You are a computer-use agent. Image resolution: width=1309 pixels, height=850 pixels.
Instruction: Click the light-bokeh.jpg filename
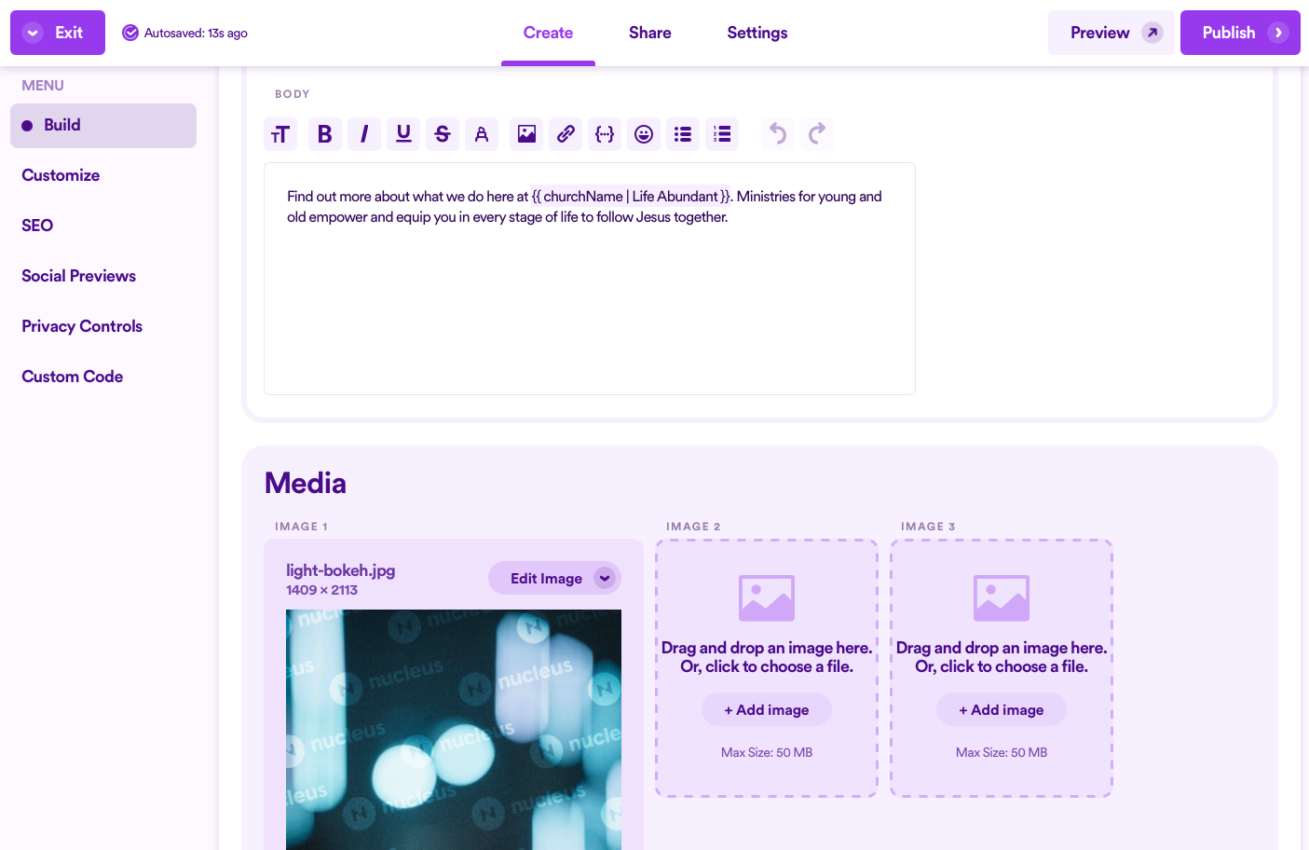[x=341, y=570]
